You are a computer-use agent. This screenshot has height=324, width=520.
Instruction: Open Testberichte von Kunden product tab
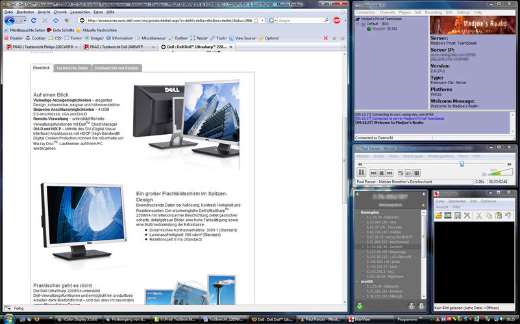point(117,68)
